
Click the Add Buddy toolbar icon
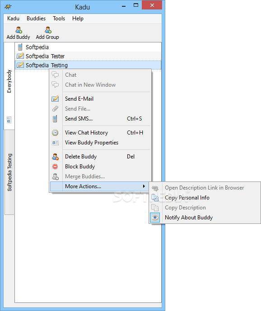pos(19,30)
